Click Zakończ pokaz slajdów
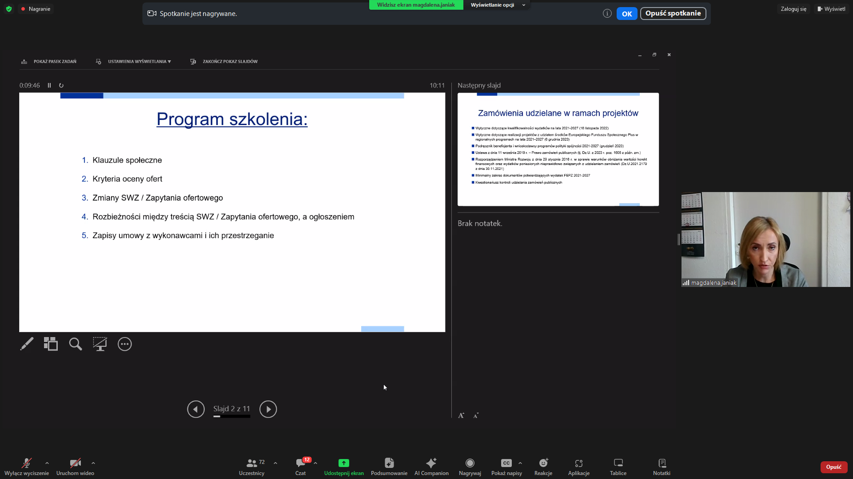The height and width of the screenshot is (479, 853). 224,62
